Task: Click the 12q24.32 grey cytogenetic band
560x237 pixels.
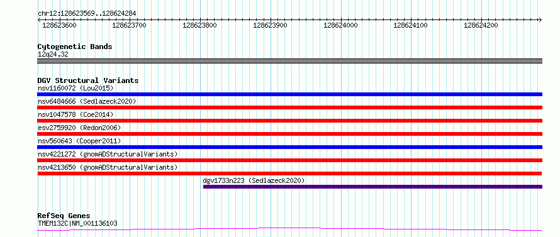Action: point(289,61)
